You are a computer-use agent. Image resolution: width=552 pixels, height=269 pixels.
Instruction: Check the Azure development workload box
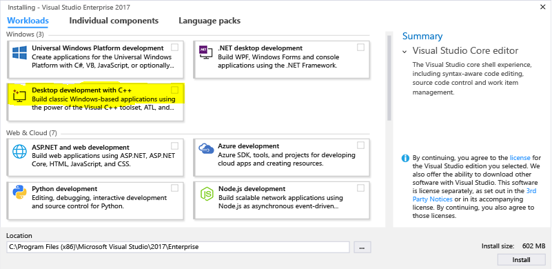pyautogui.click(x=361, y=146)
